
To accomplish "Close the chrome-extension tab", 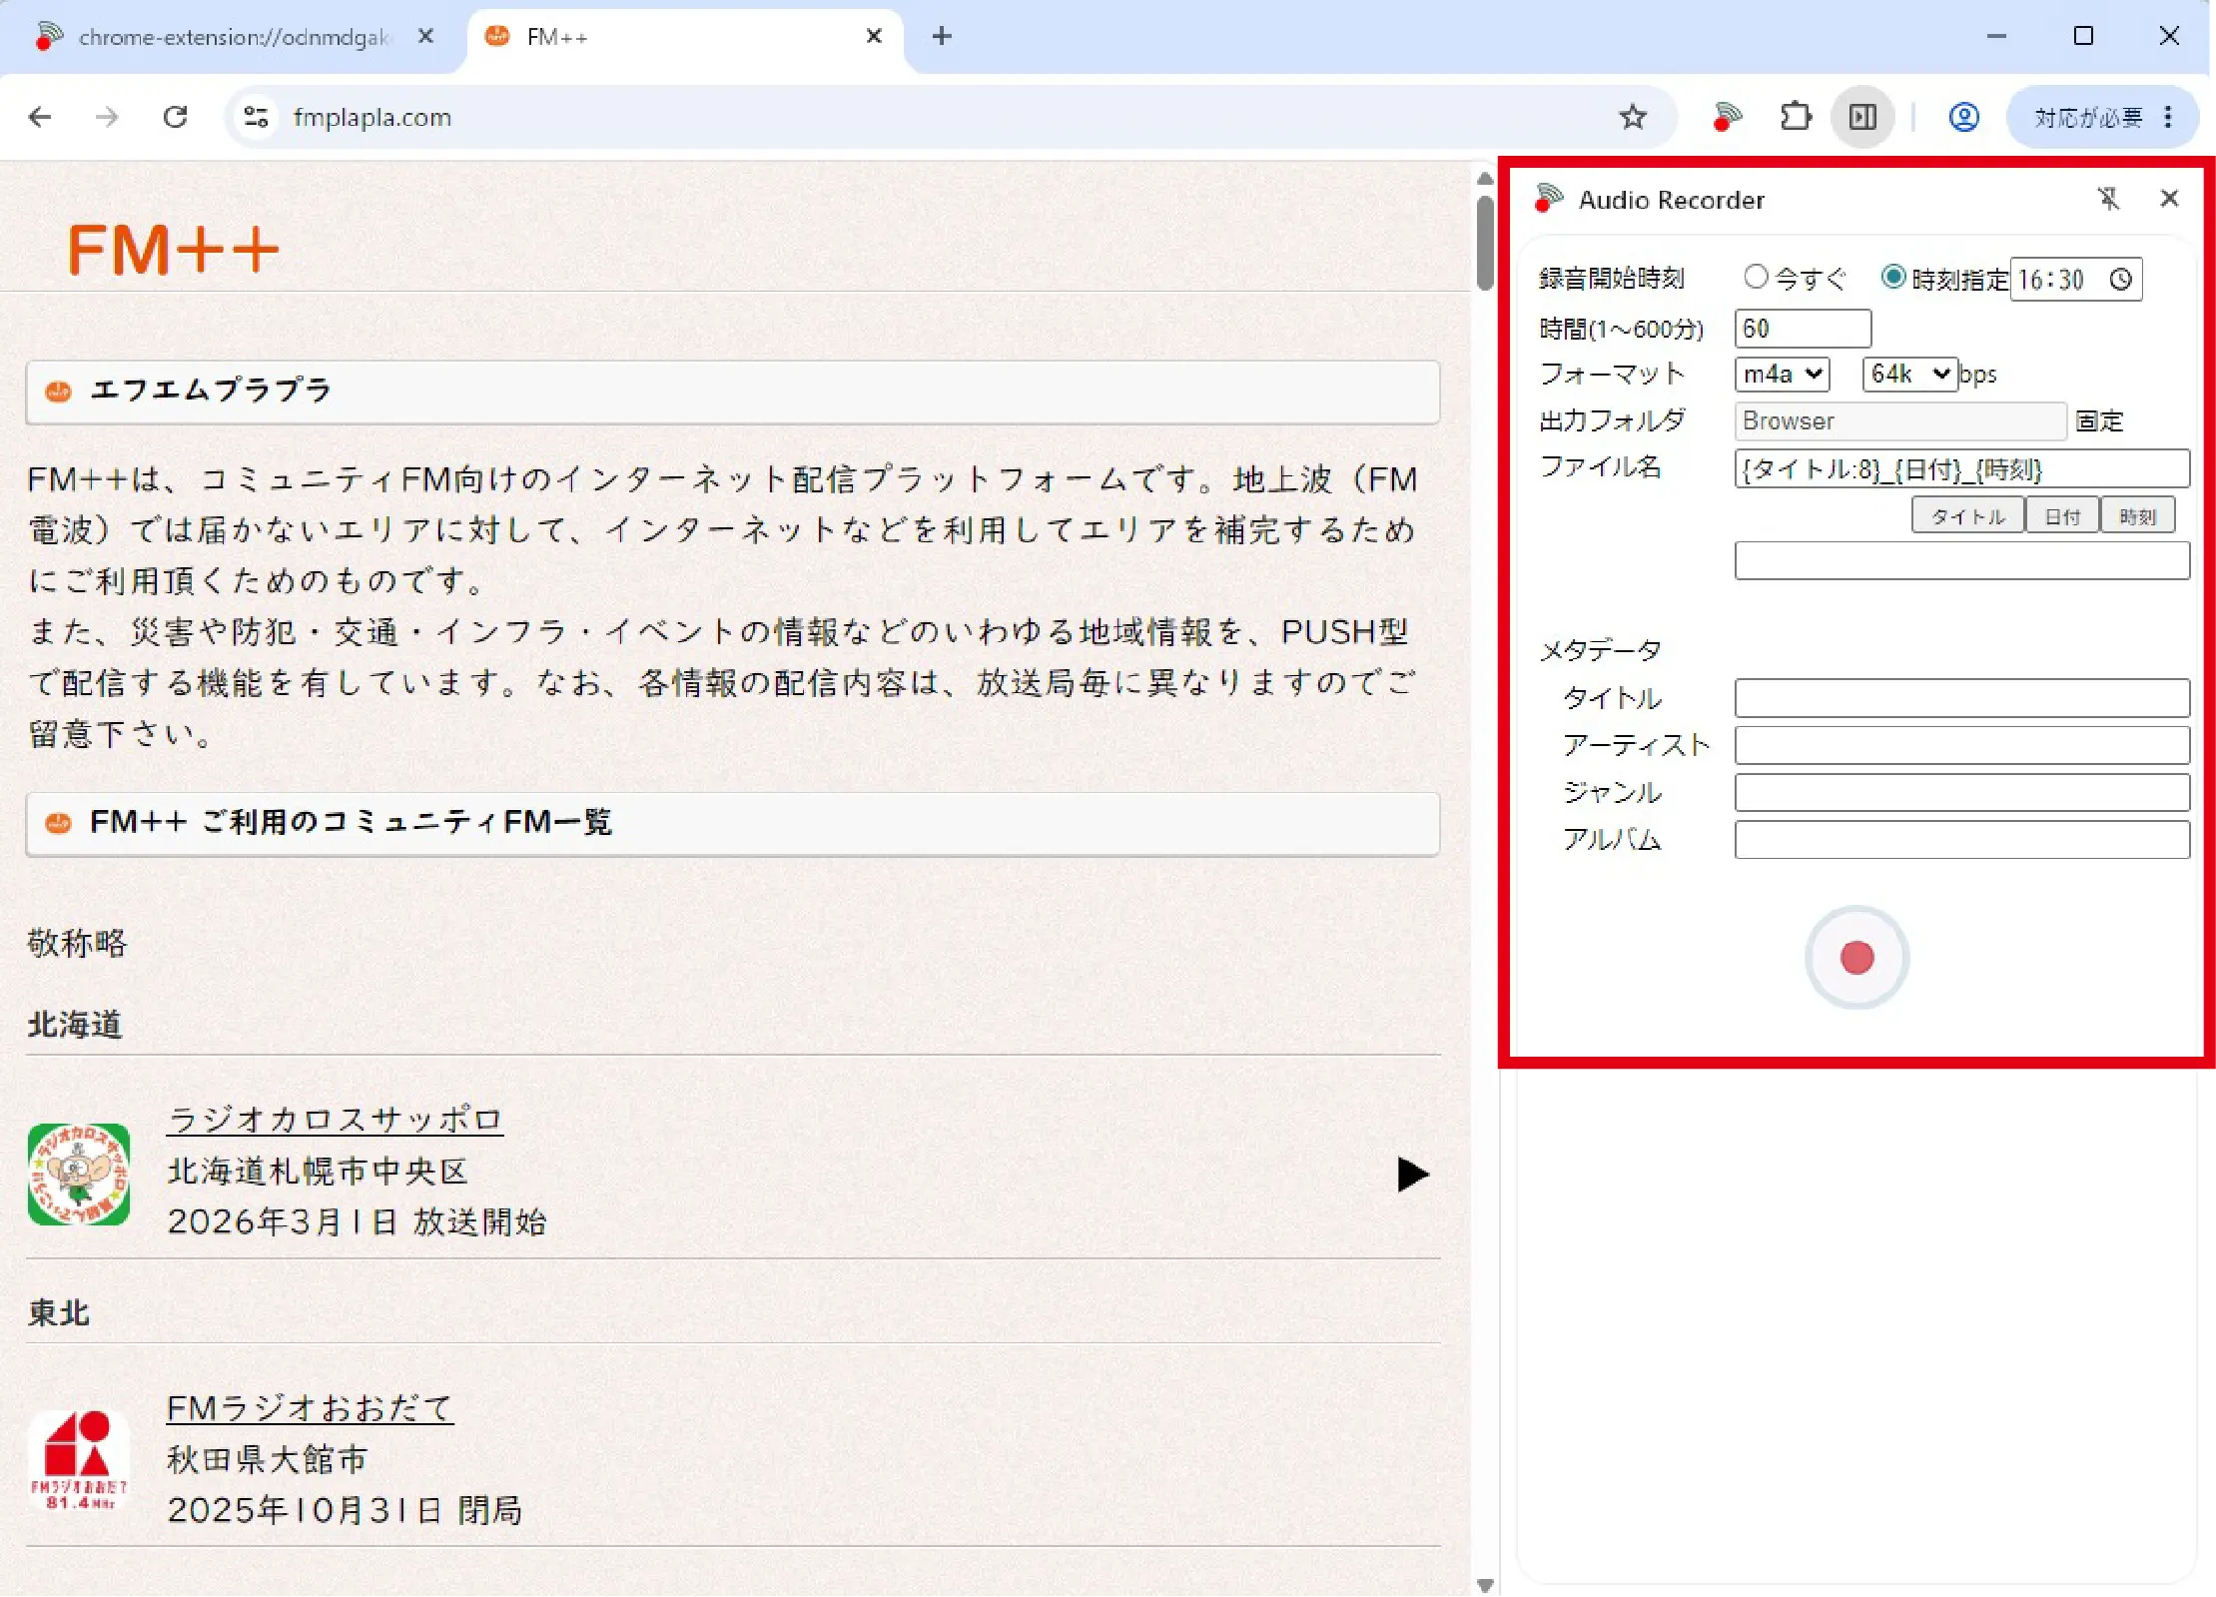I will click(x=425, y=37).
